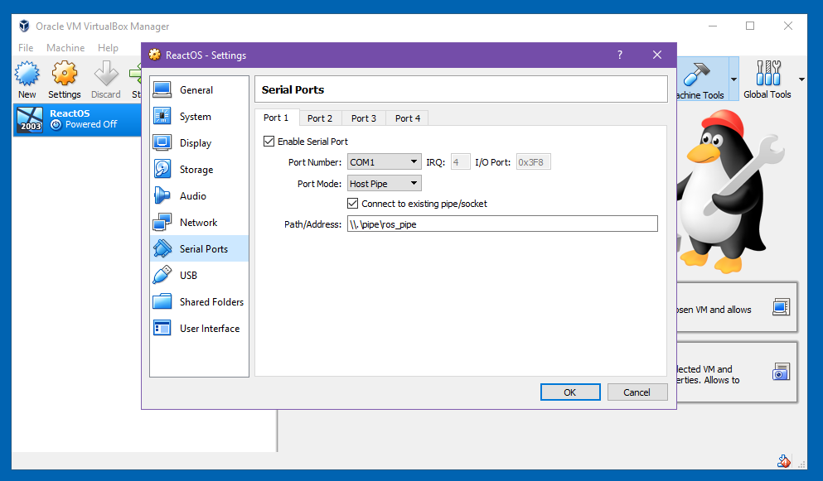
Task: Select the Display settings category label
Action: pyautogui.click(x=196, y=143)
